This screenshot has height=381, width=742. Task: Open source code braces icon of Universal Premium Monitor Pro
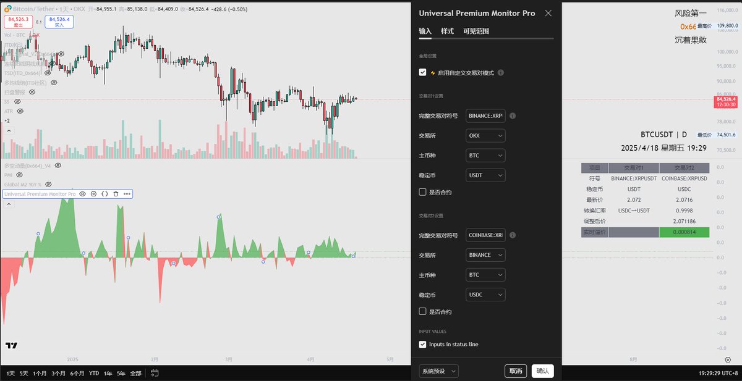pos(104,194)
